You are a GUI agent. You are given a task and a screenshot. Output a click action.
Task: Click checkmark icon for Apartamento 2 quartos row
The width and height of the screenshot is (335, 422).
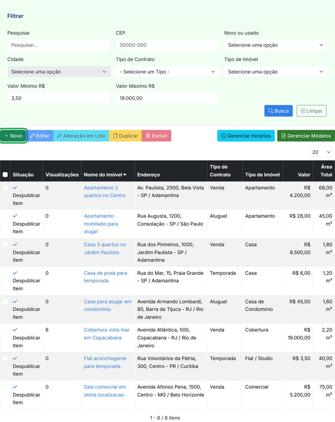(x=15, y=188)
